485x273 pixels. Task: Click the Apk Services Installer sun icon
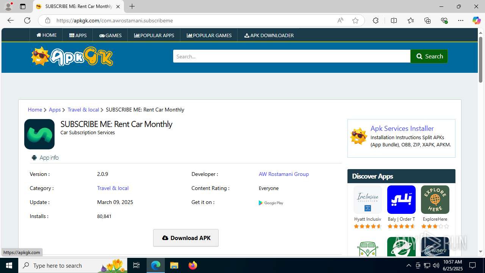pyautogui.click(x=358, y=136)
